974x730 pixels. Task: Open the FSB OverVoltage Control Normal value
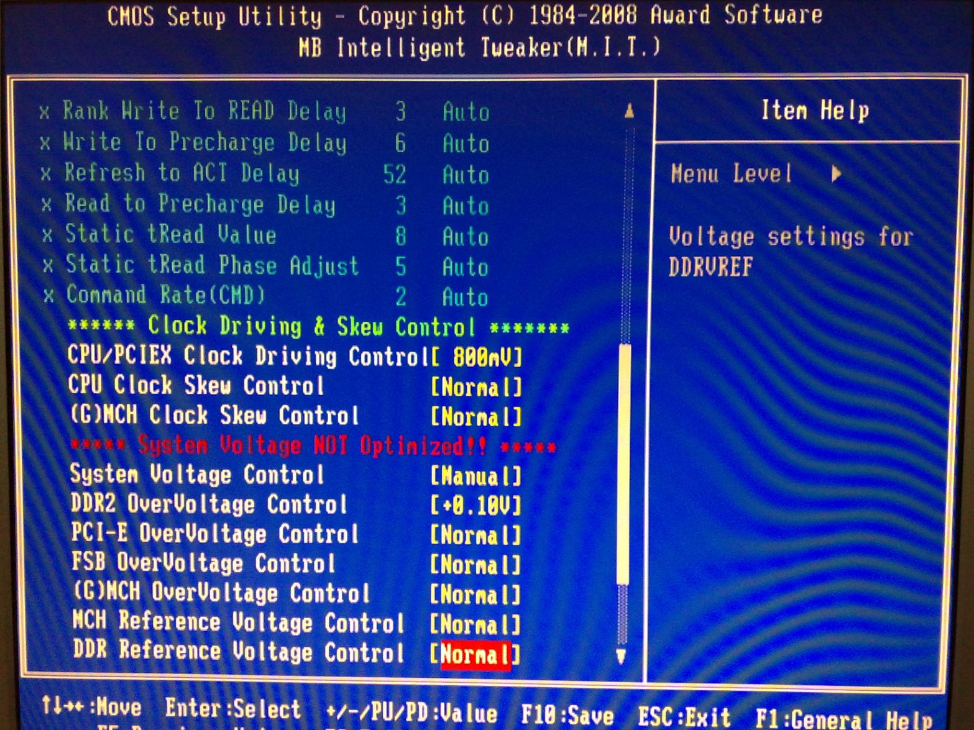[477, 565]
